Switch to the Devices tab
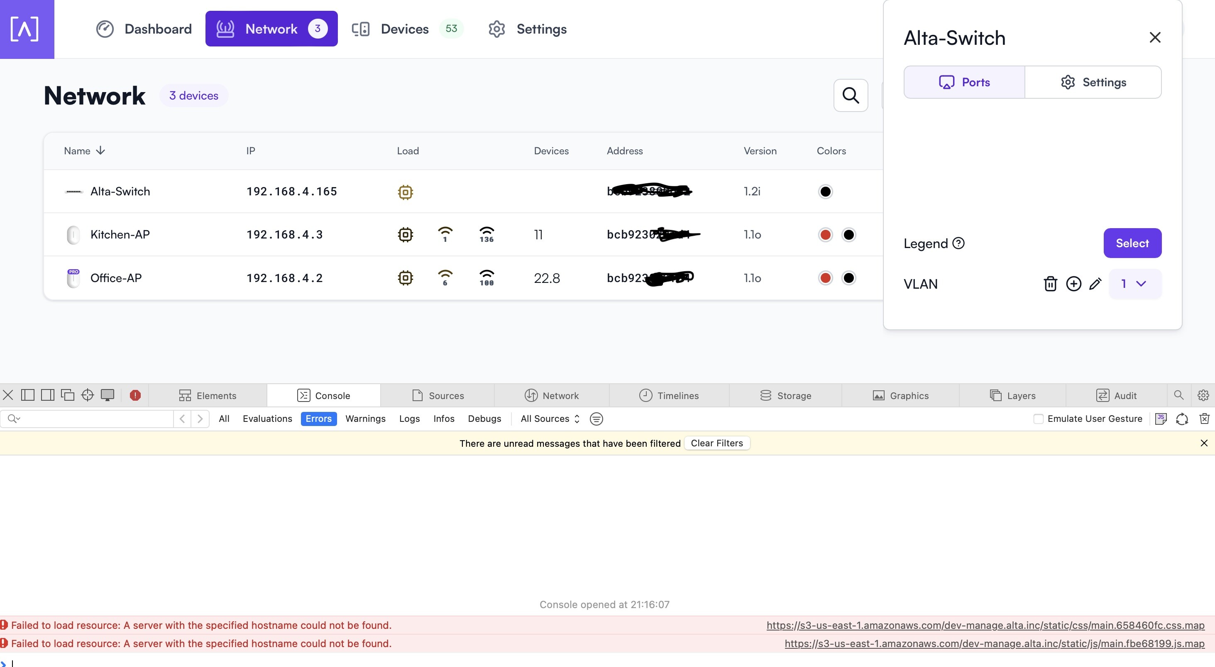 click(404, 29)
